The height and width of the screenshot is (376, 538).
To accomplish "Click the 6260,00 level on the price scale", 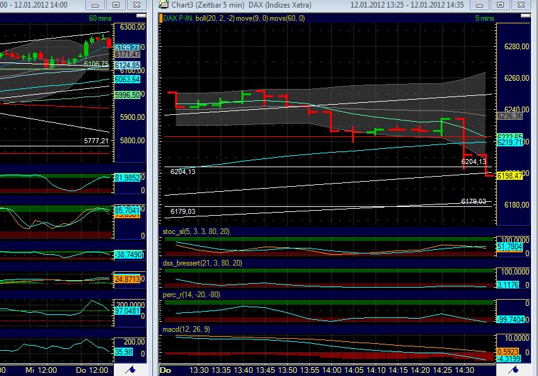I will (x=517, y=78).
